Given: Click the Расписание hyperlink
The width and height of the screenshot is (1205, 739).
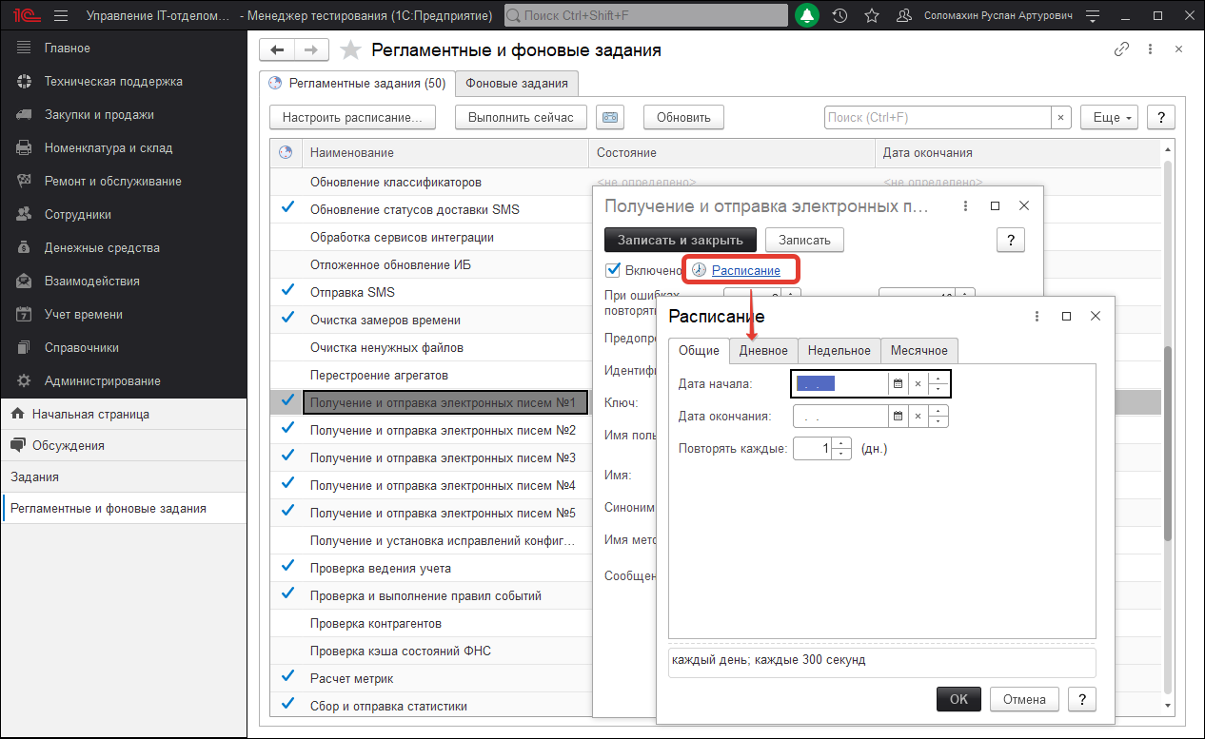Looking at the screenshot, I should click(x=745, y=271).
